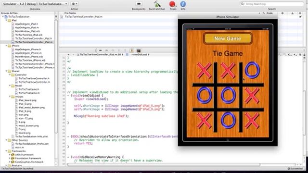This screenshot has width=308, height=173.
Task: Select TicTacToeGame.m file
Action: (x=29, y=93)
